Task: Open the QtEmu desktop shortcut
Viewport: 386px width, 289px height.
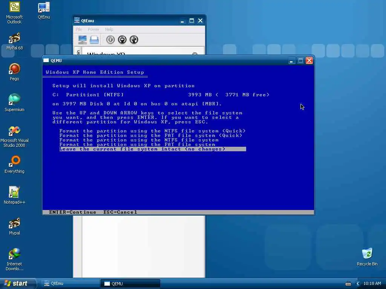Action: tap(44, 10)
